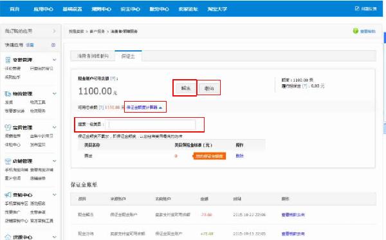
Task: Expand the 货源中心 section chevron
Action: click(55, 237)
